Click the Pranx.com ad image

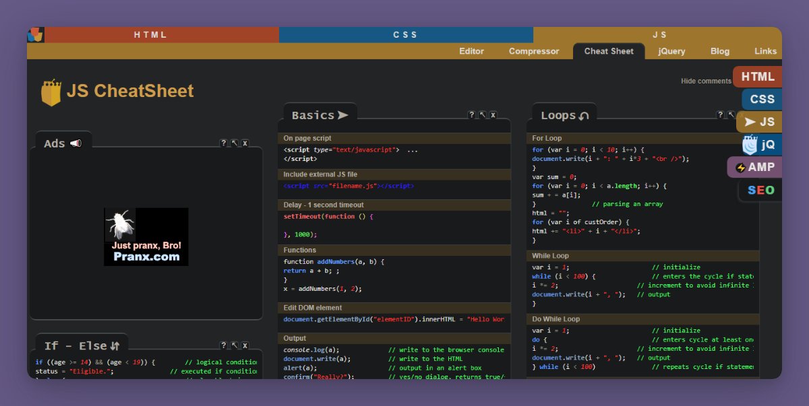[146, 237]
